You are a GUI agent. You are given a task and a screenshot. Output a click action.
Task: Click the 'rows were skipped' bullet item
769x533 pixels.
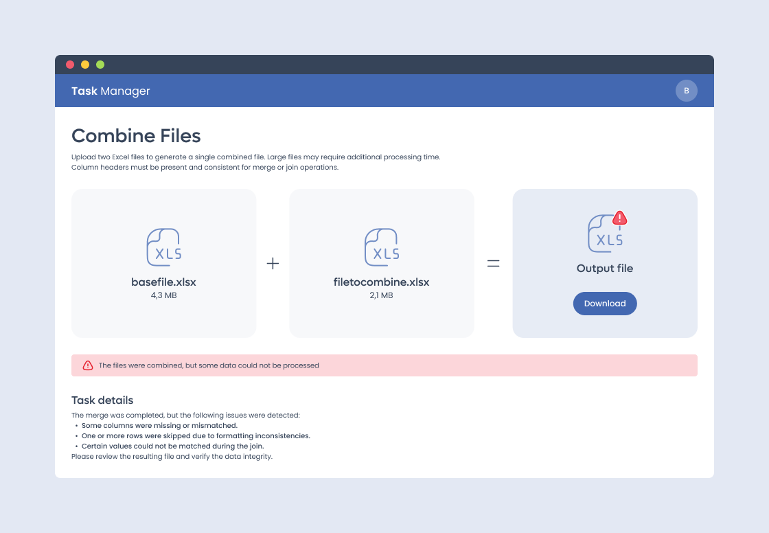tap(196, 436)
